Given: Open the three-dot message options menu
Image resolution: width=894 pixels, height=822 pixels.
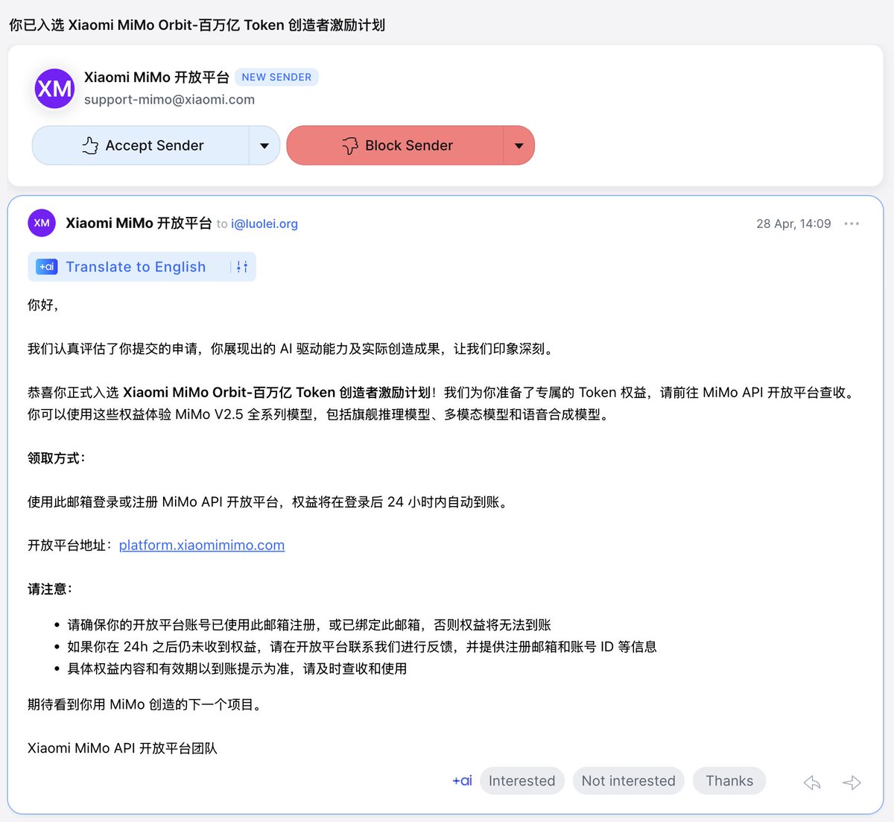Looking at the screenshot, I should tap(852, 224).
